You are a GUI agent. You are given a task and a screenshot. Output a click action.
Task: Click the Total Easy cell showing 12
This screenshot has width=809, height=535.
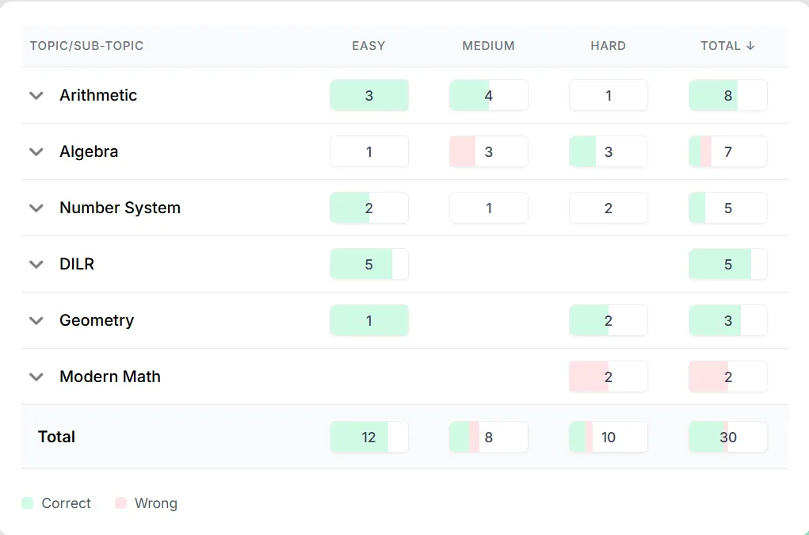click(x=369, y=437)
